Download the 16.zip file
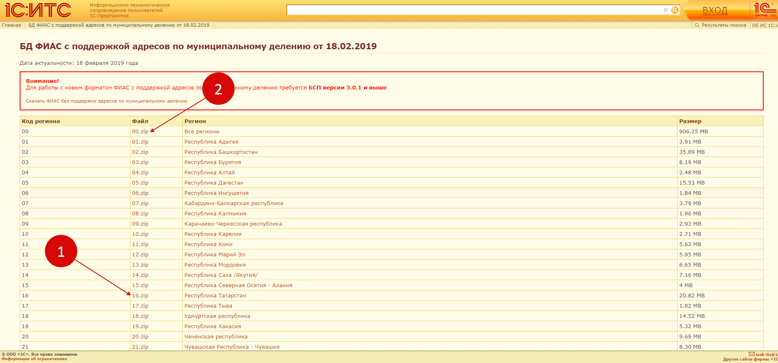 [x=140, y=296]
